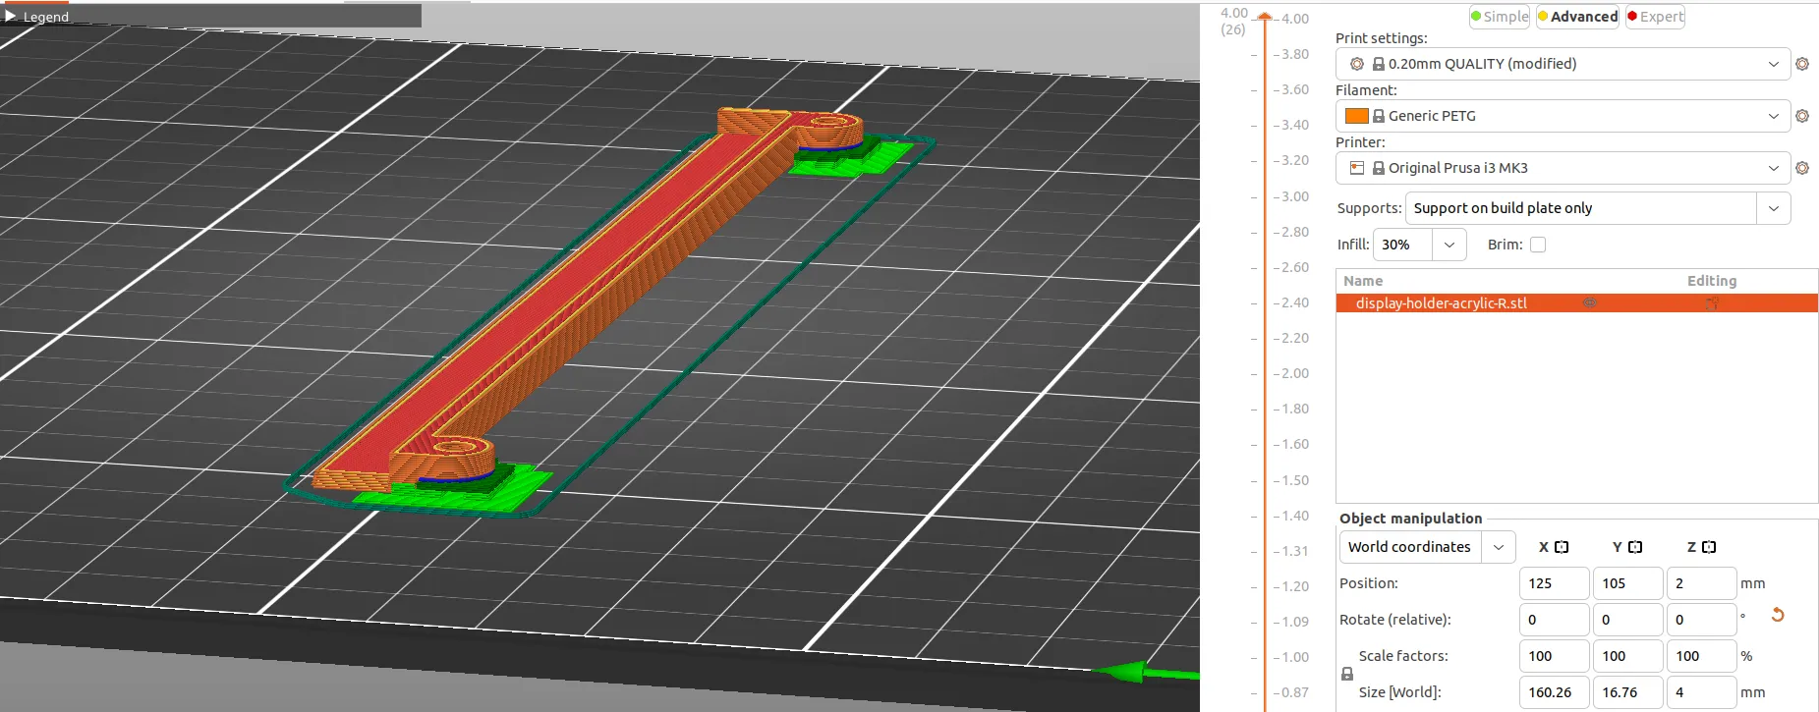Viewport: 1819px width, 712px height.
Task: Click the Scale factors Y field
Action: (x=1627, y=656)
